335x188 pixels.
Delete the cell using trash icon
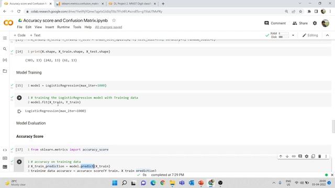click(x=320, y=156)
